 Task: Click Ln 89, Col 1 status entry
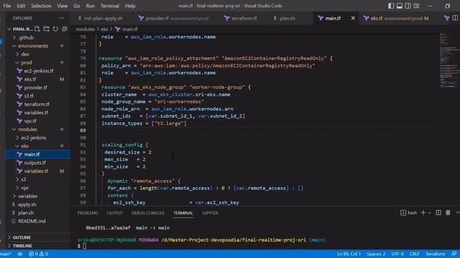click(349, 254)
